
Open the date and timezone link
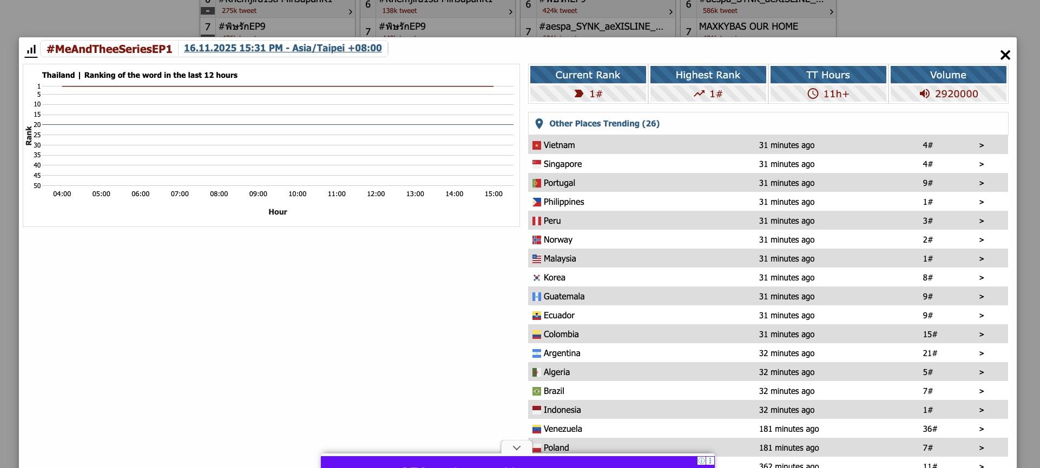coord(282,48)
